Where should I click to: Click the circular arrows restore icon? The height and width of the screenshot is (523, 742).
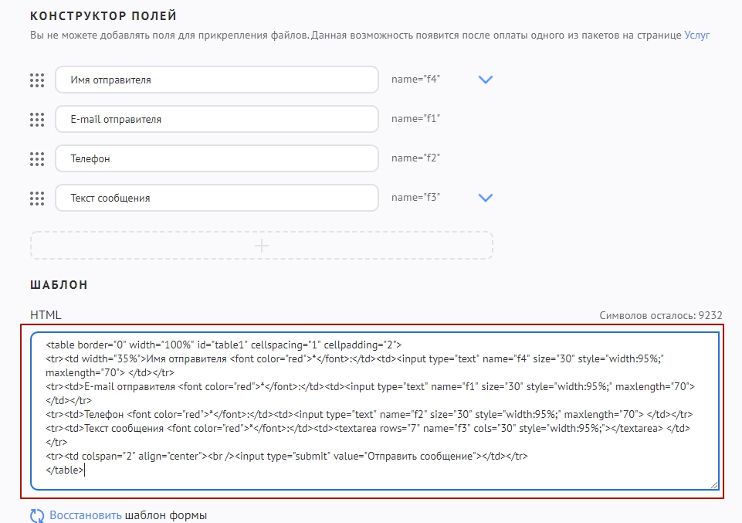(38, 515)
